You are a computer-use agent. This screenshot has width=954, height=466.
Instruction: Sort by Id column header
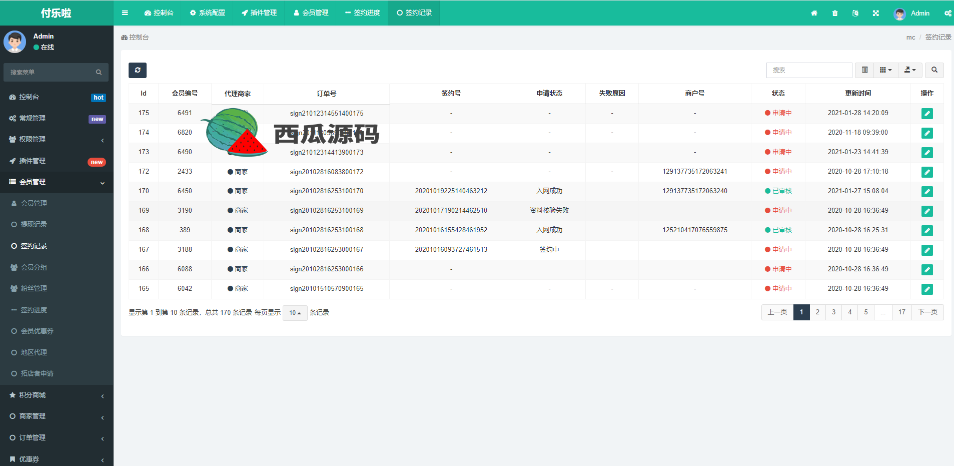144,94
